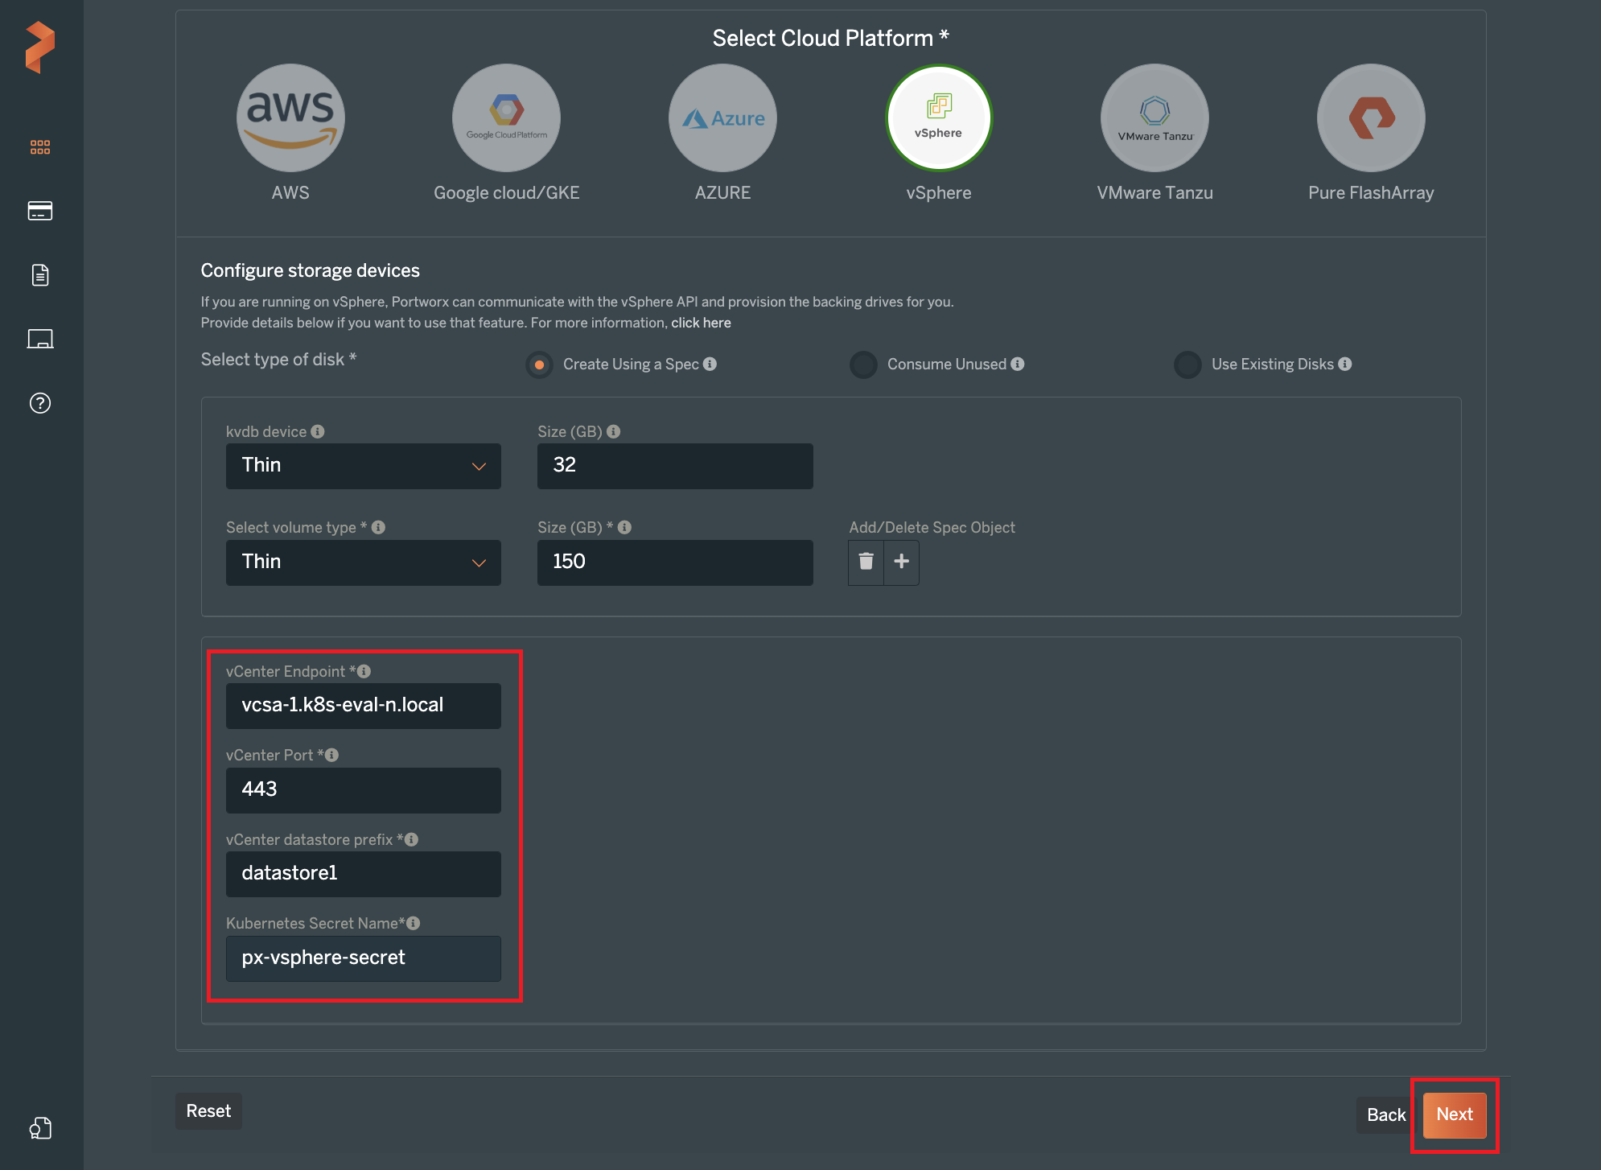Go Back to previous step
This screenshot has height=1170, width=1601.
(1386, 1115)
